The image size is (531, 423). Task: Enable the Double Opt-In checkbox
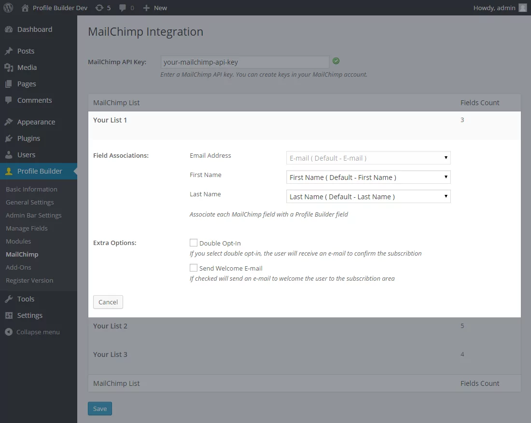pyautogui.click(x=194, y=243)
